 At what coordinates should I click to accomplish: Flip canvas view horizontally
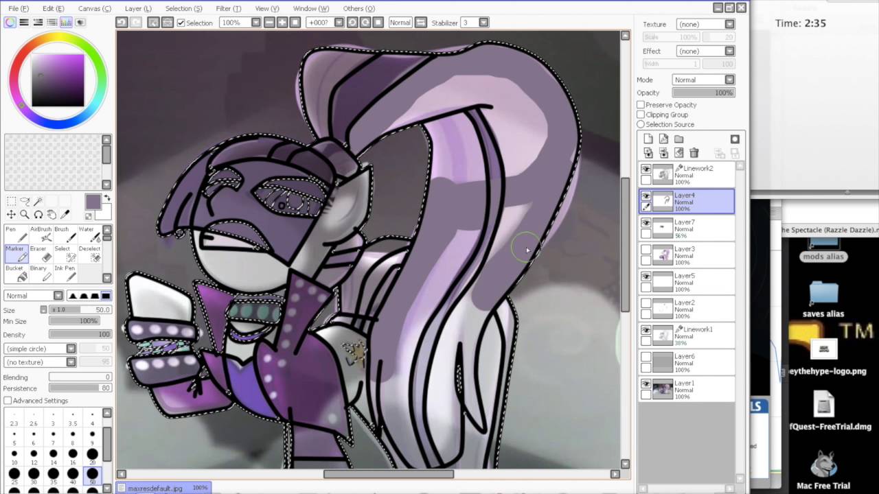421,23
